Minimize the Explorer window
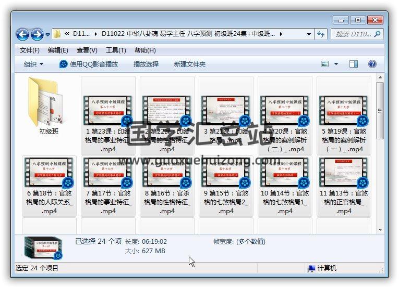The image size is (399, 288). click(x=341, y=20)
